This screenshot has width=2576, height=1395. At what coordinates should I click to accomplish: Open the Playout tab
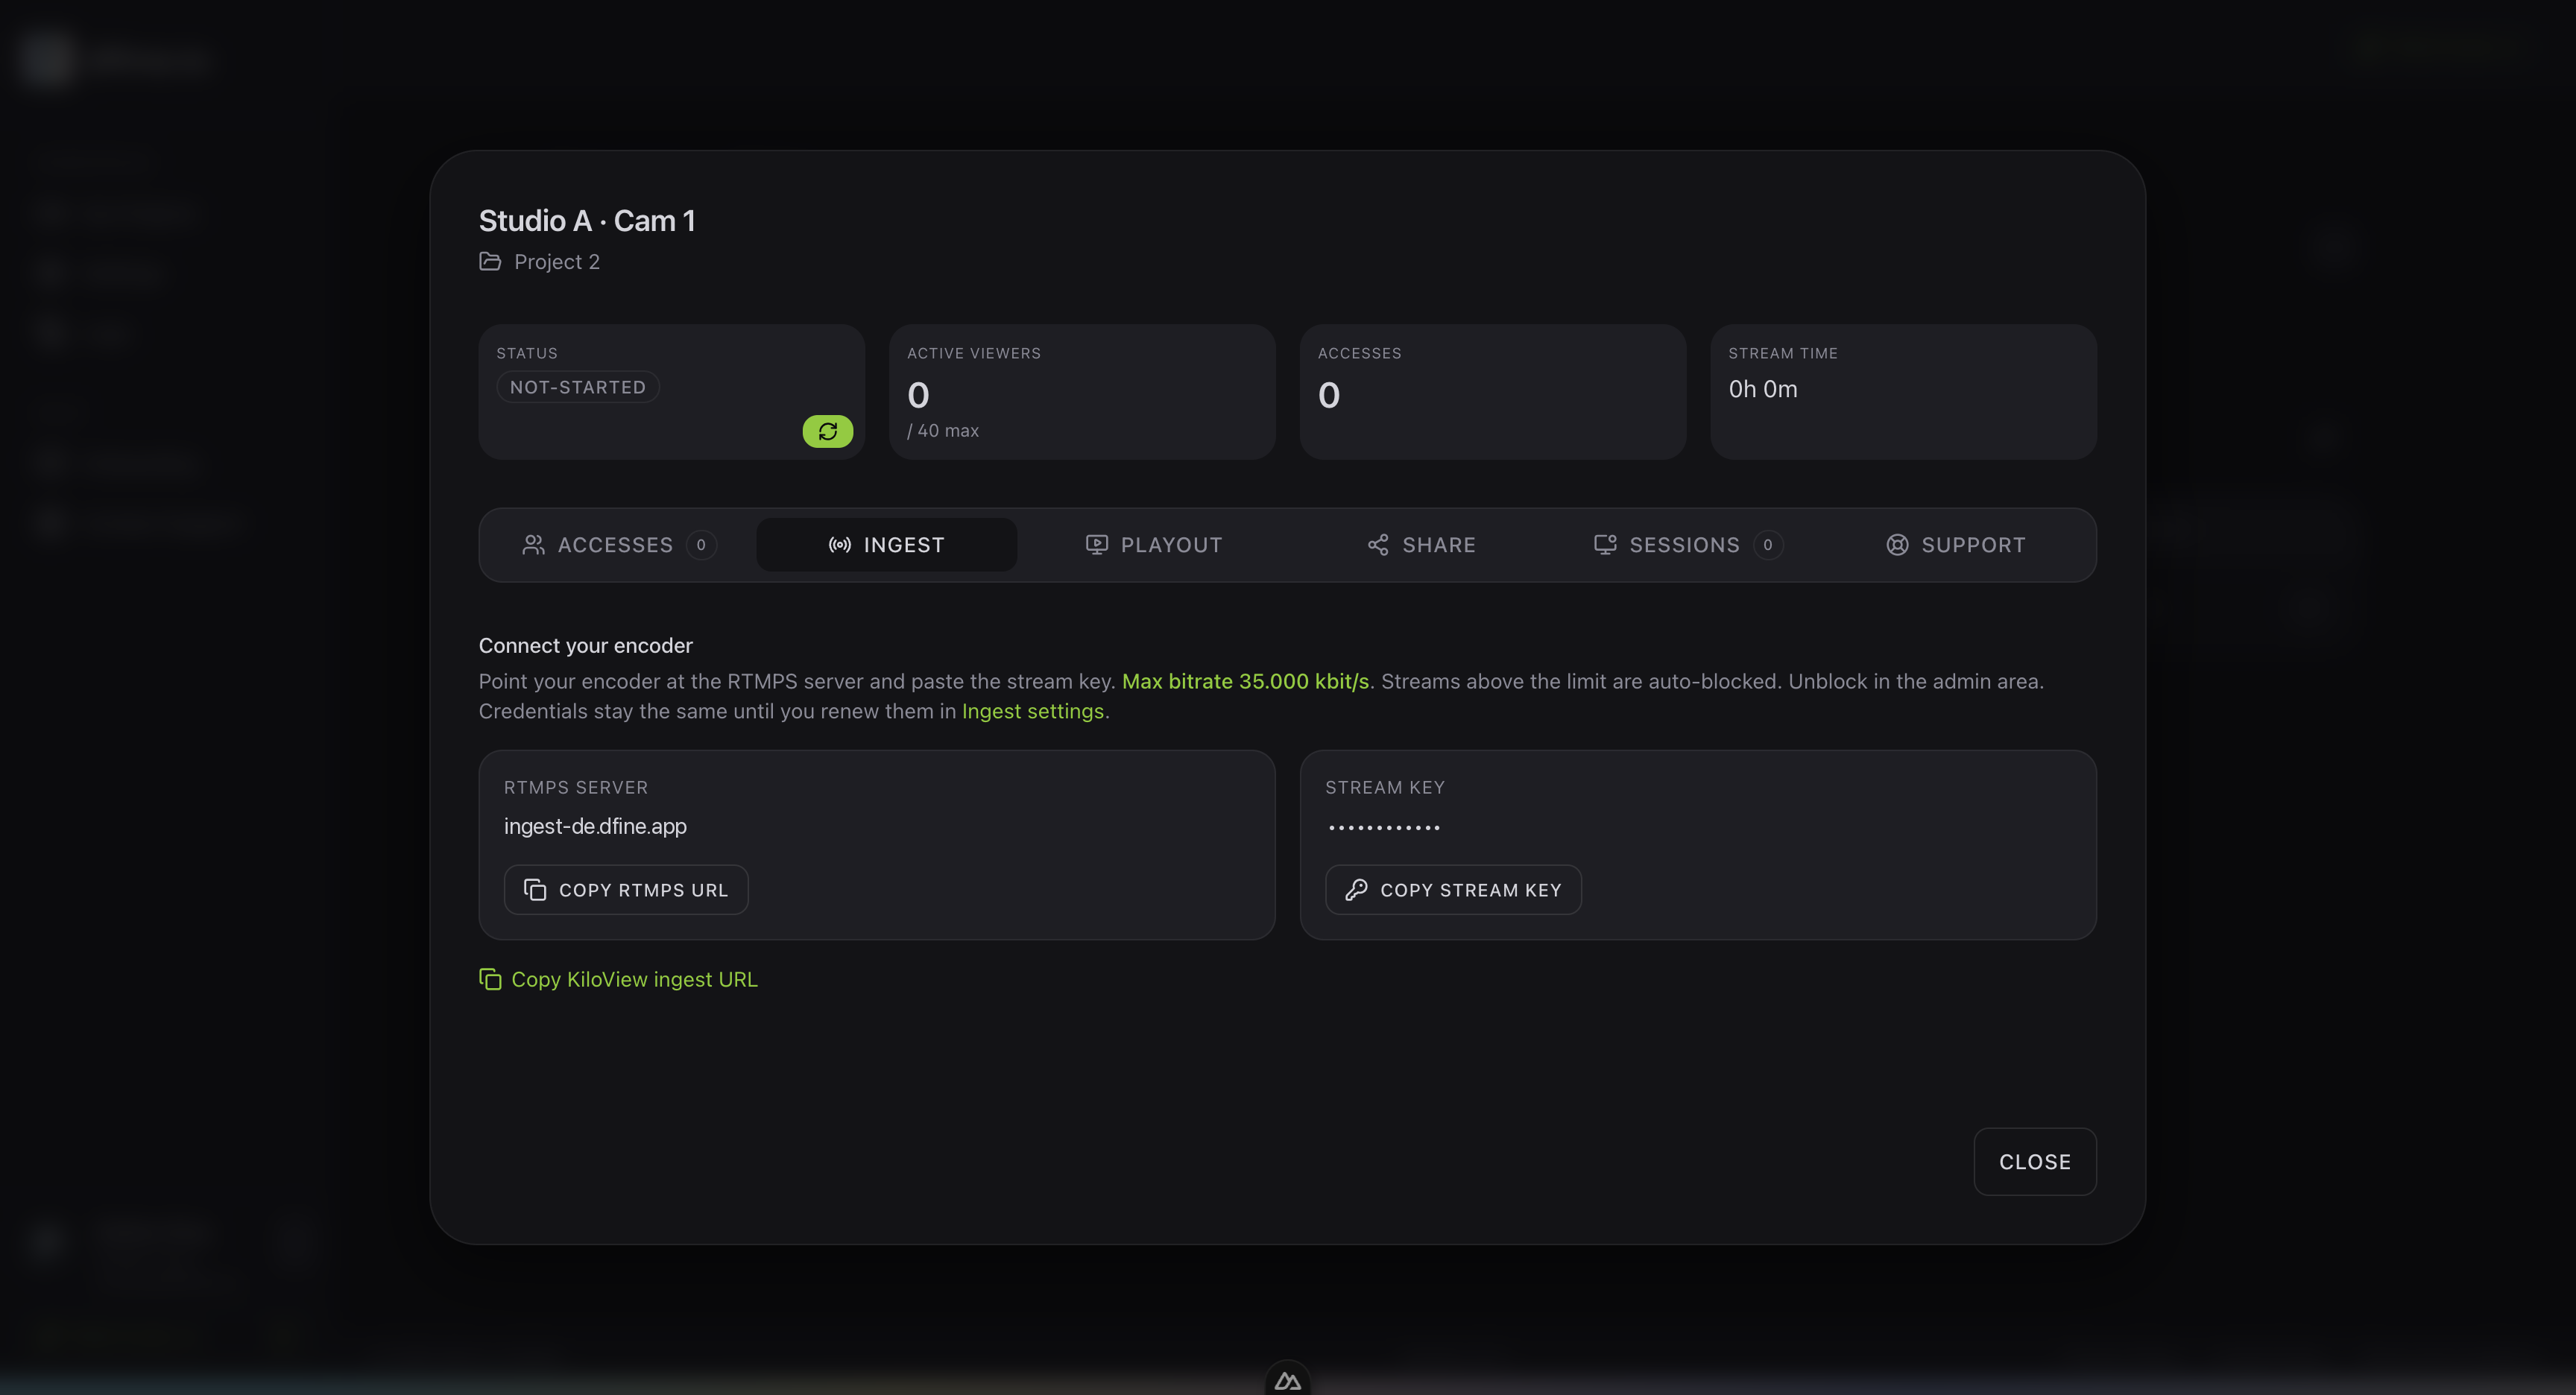(x=1154, y=545)
